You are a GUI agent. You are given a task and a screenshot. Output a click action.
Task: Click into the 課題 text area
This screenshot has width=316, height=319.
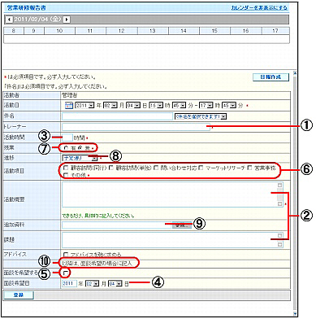pyautogui.click(x=172, y=240)
